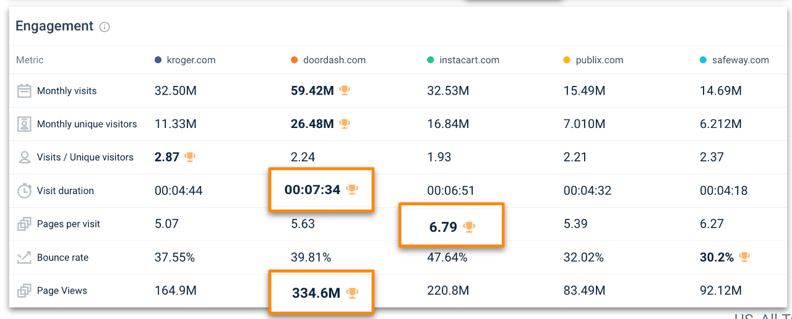Click instacart visit duration 00:06:51
792x319 pixels.
[x=451, y=191]
